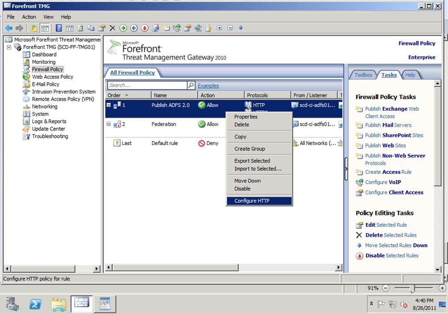The image size is (448, 314).
Task: Click the Copy toolbar icon
Action: (x=91, y=28)
